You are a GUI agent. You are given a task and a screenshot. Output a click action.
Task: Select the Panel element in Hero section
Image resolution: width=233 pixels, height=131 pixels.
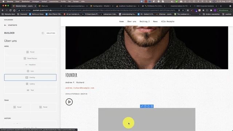[30, 52]
